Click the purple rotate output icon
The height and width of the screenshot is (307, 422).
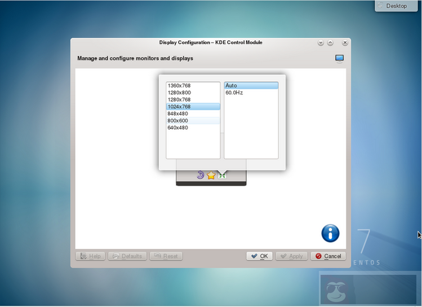200,175
